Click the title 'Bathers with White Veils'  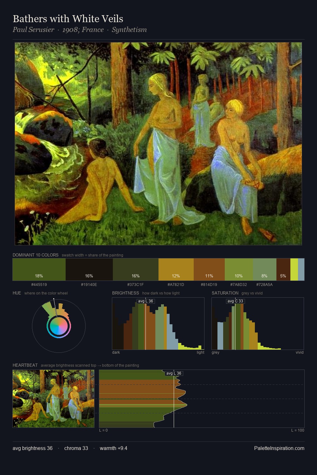(x=68, y=19)
